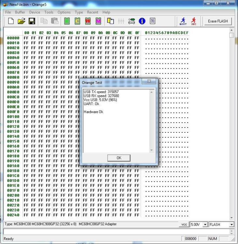The height and width of the screenshot is (244, 238).
Task: Create a new file with blank page icon
Action: coord(11,21)
